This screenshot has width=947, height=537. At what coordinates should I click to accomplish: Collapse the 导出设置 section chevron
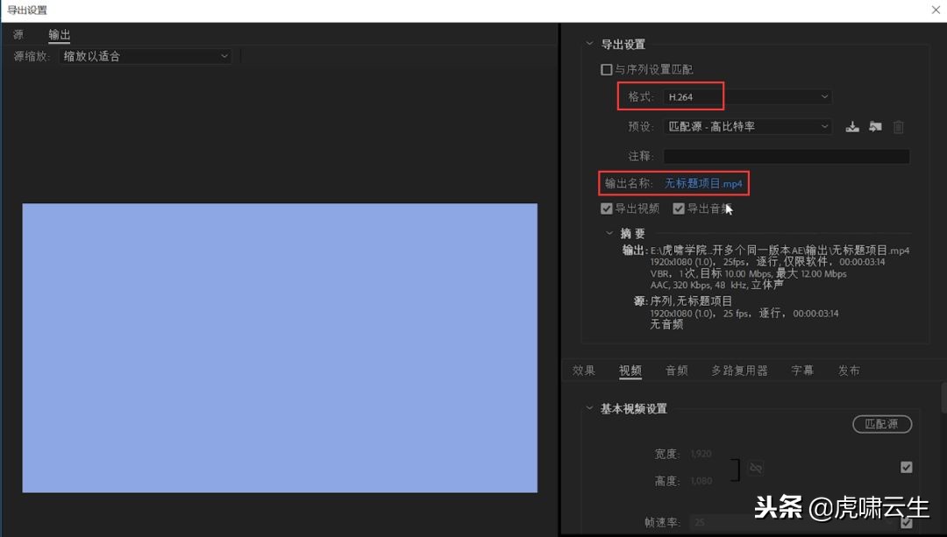click(x=589, y=43)
